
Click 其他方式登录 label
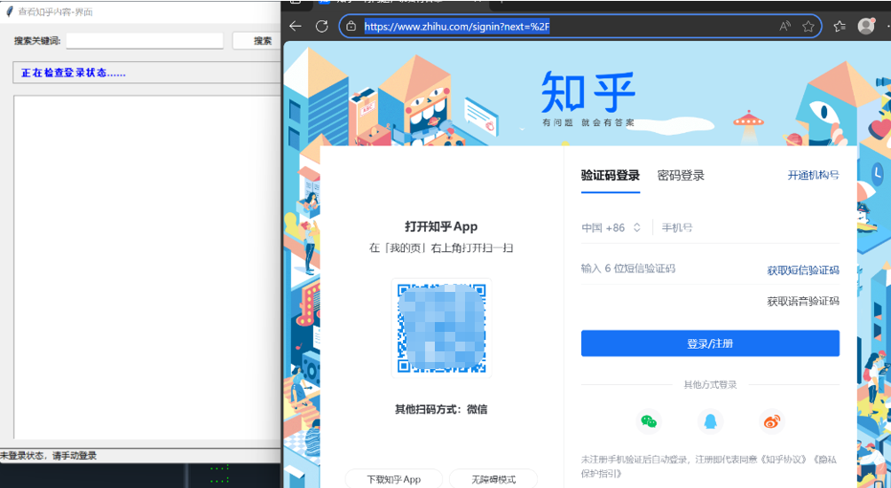click(x=710, y=384)
